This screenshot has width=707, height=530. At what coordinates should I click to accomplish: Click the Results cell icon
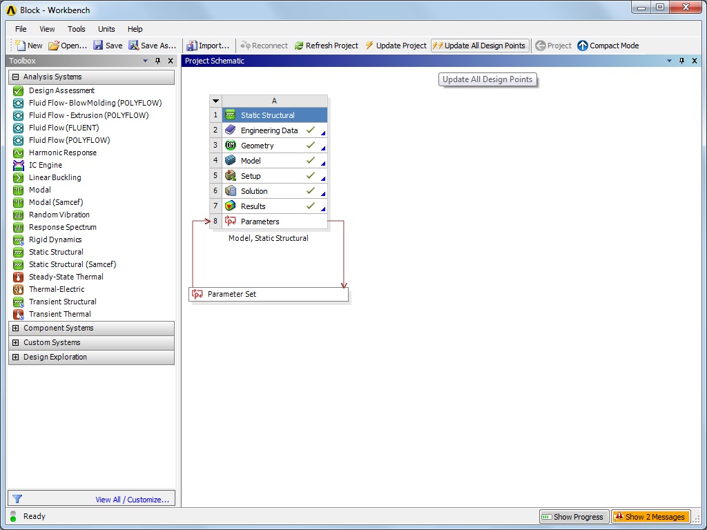231,206
